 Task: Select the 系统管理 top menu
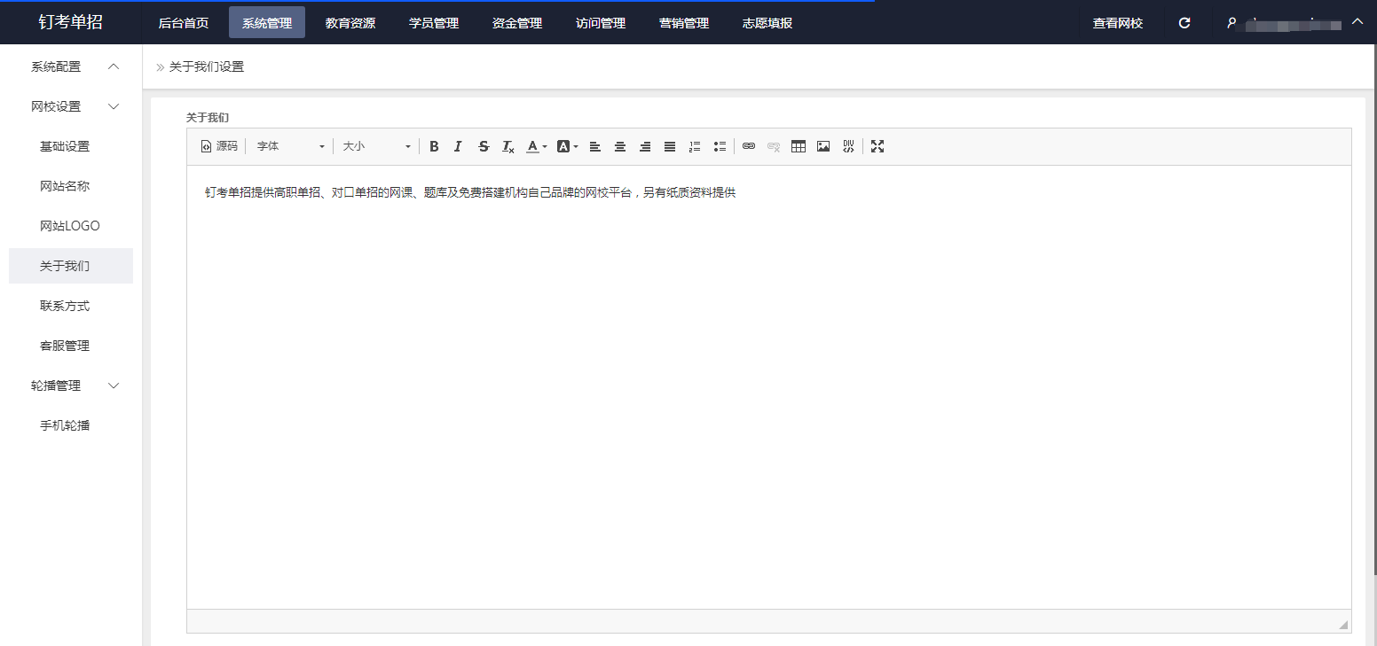(x=267, y=23)
